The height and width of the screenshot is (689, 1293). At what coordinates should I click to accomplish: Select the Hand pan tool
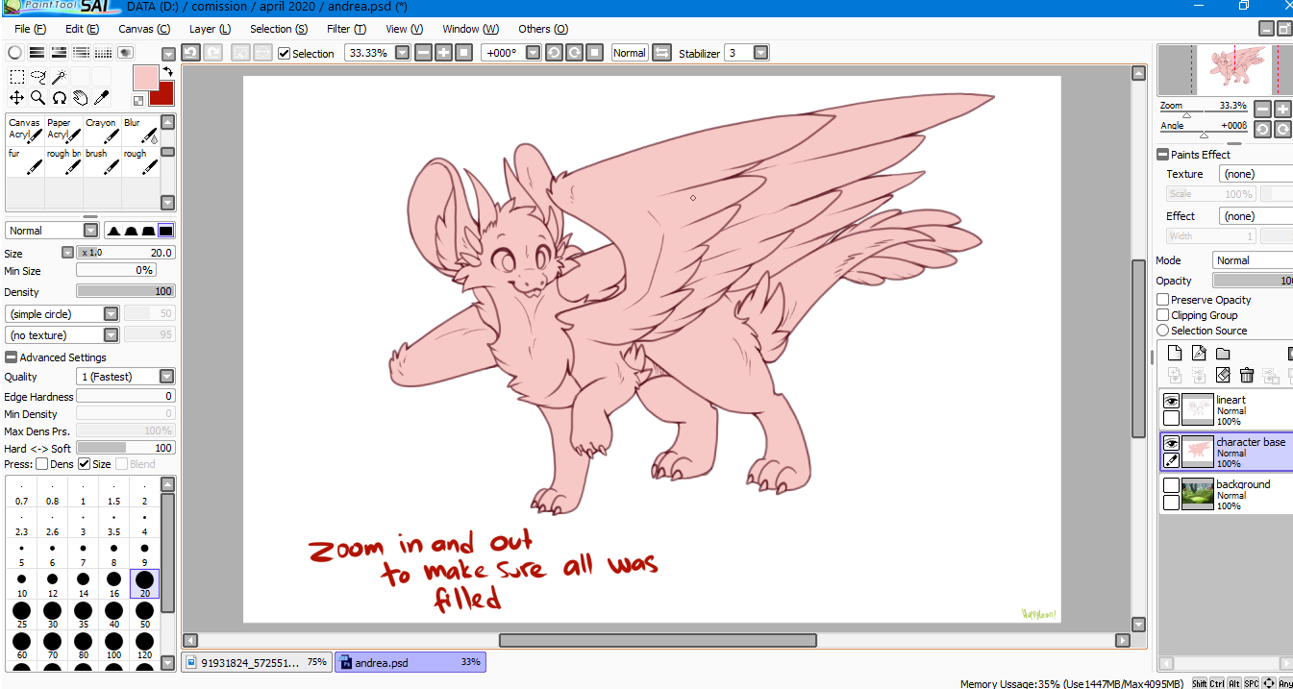click(80, 97)
